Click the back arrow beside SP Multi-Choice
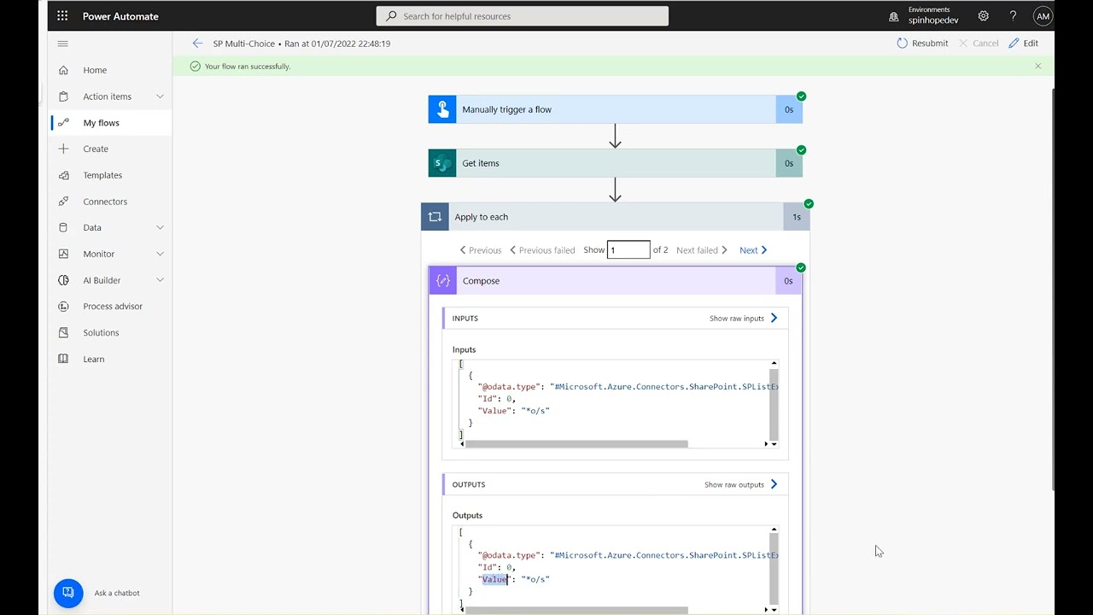1093x615 pixels. coord(197,44)
